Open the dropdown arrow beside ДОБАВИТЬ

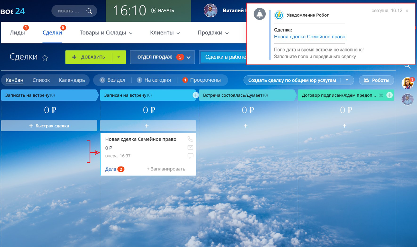[x=119, y=57]
